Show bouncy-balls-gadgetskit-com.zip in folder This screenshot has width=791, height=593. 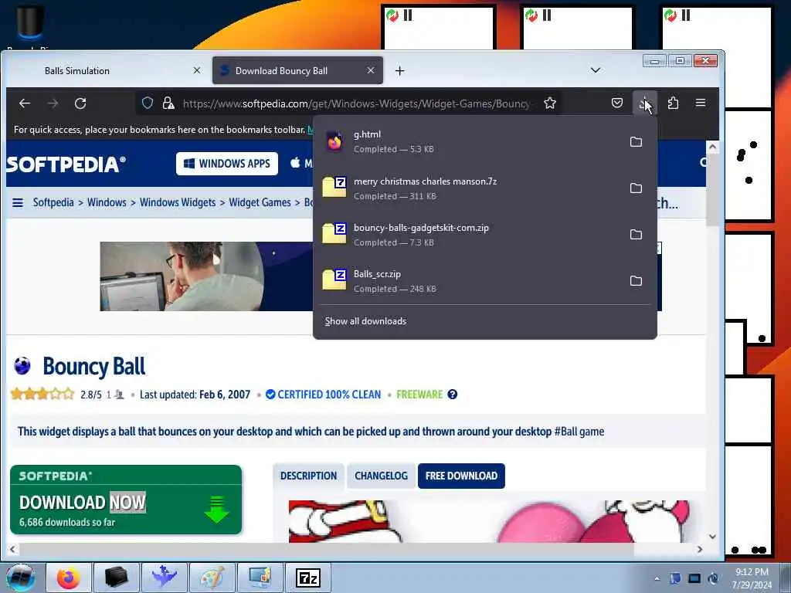(637, 235)
